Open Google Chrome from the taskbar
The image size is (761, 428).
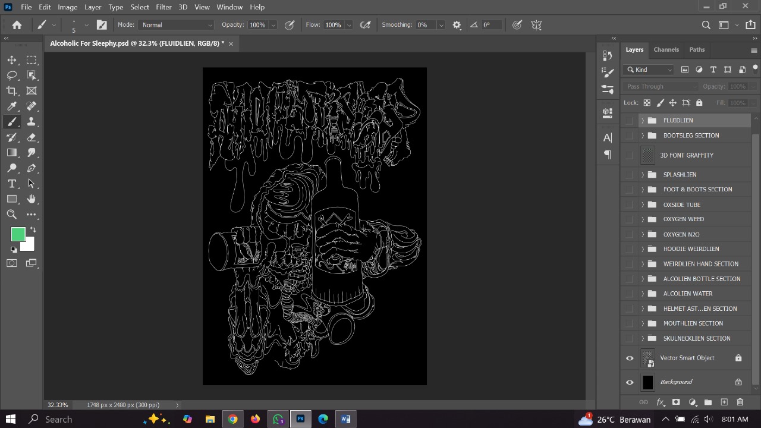pyautogui.click(x=232, y=419)
